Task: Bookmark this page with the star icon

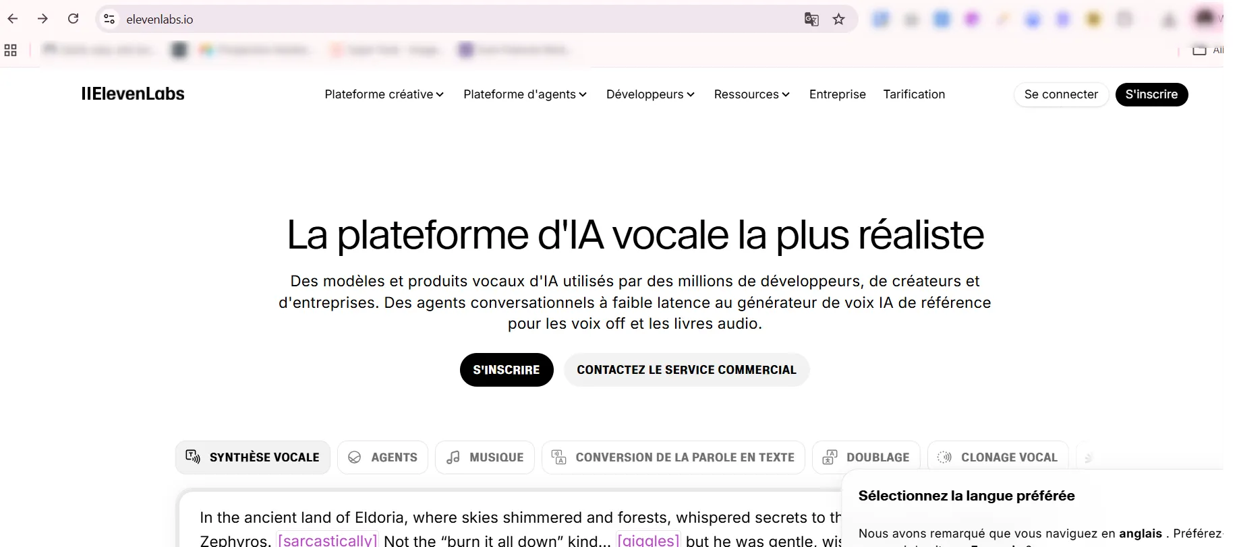Action: click(838, 19)
